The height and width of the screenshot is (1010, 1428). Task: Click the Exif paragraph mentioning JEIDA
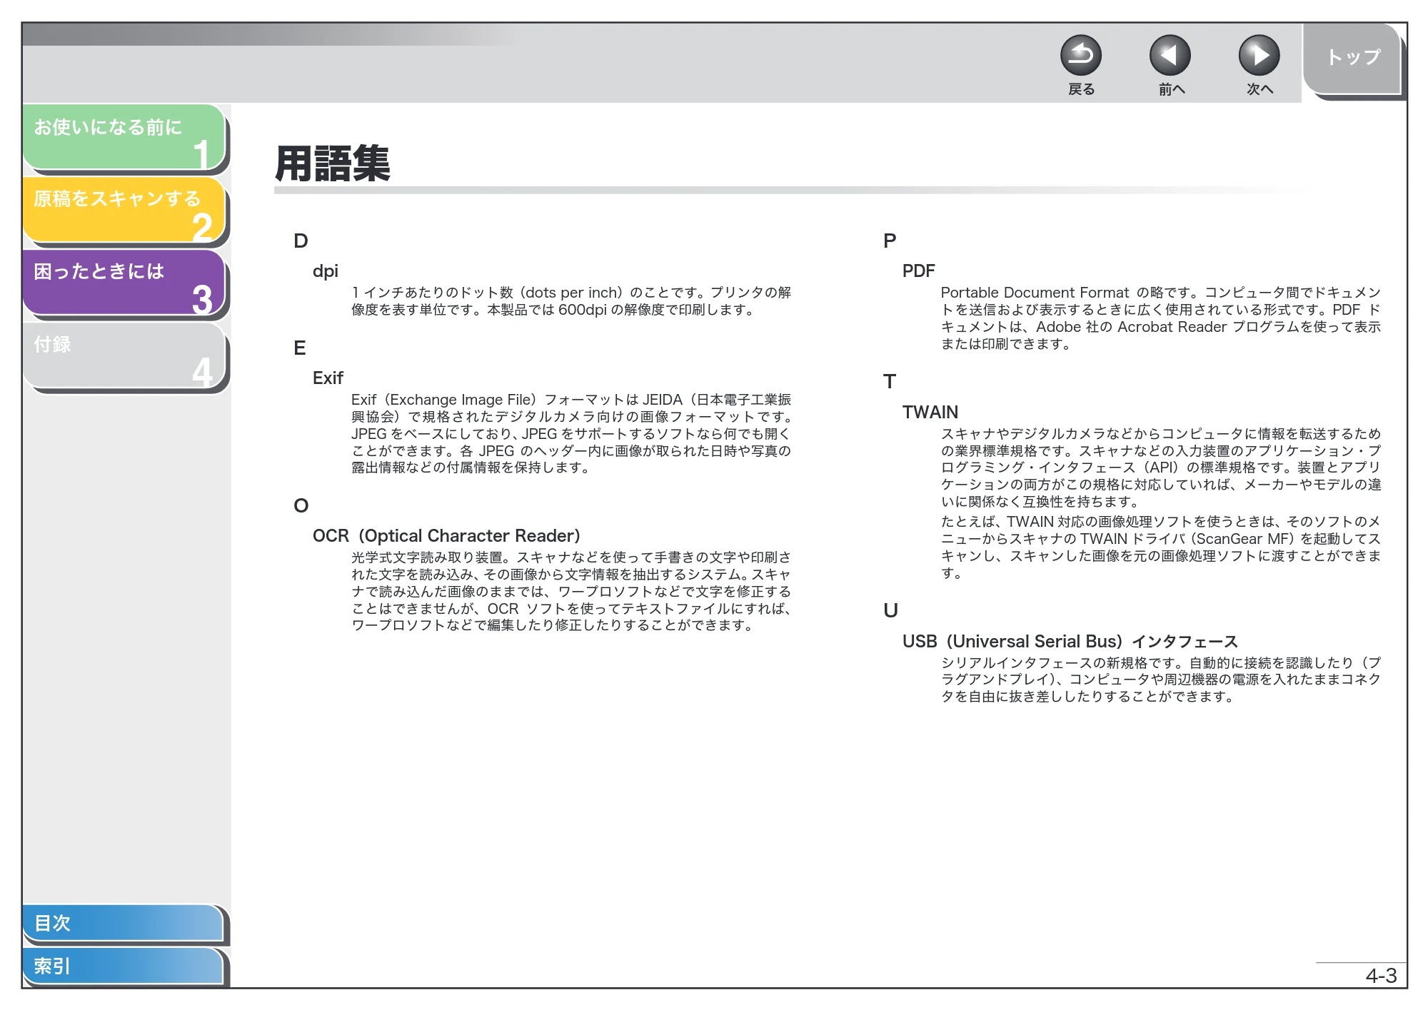point(571,434)
